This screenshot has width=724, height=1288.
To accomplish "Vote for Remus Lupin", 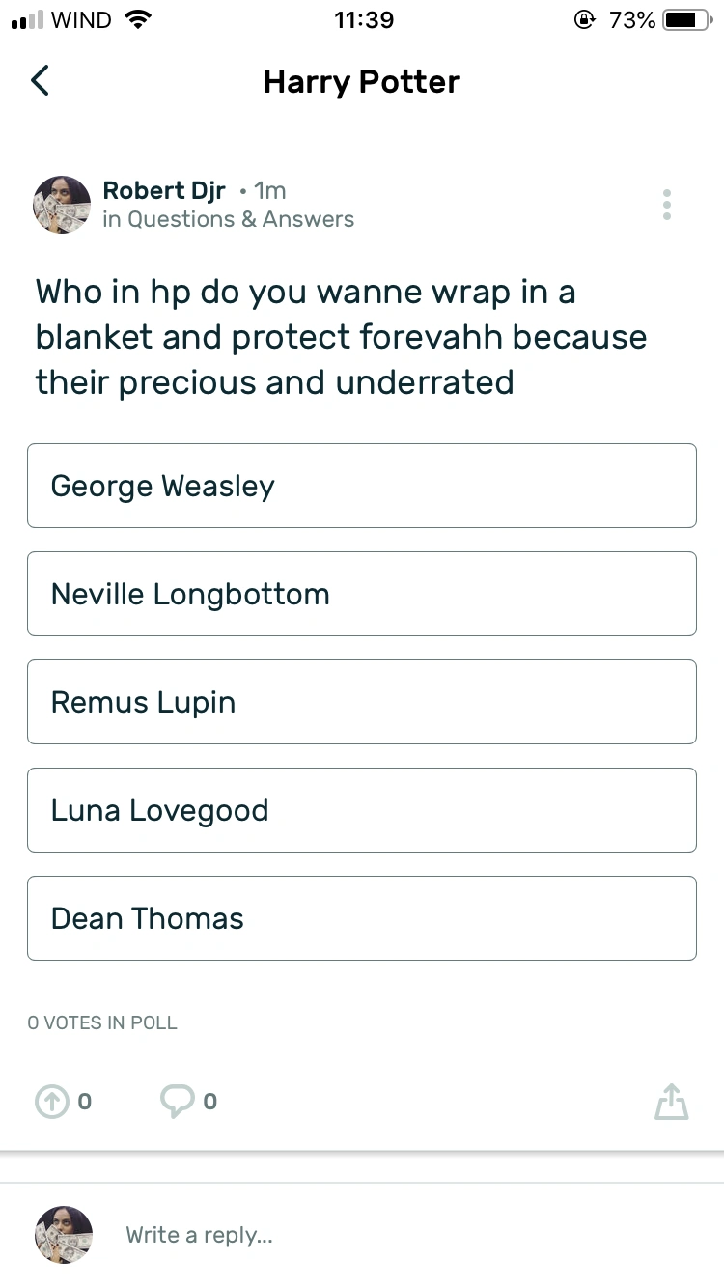I will [x=362, y=702].
